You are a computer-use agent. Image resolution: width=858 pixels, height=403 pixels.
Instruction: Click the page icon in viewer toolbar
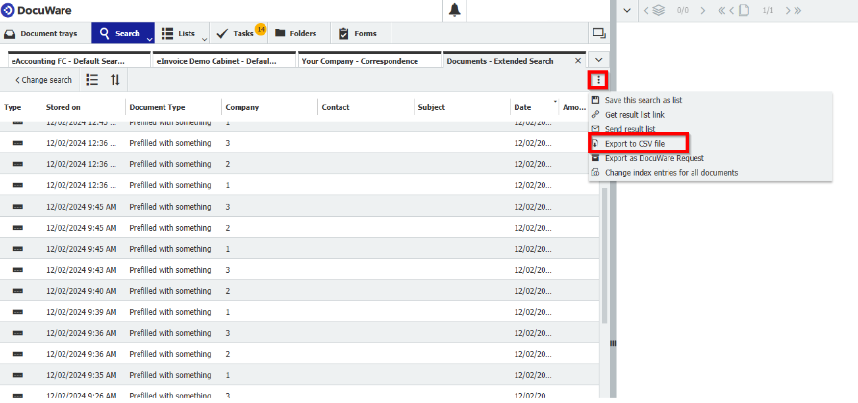pos(744,10)
